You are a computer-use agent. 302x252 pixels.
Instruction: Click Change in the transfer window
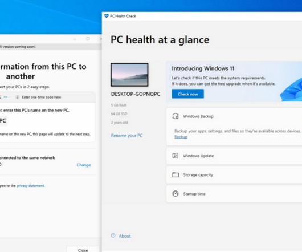[x=84, y=165]
